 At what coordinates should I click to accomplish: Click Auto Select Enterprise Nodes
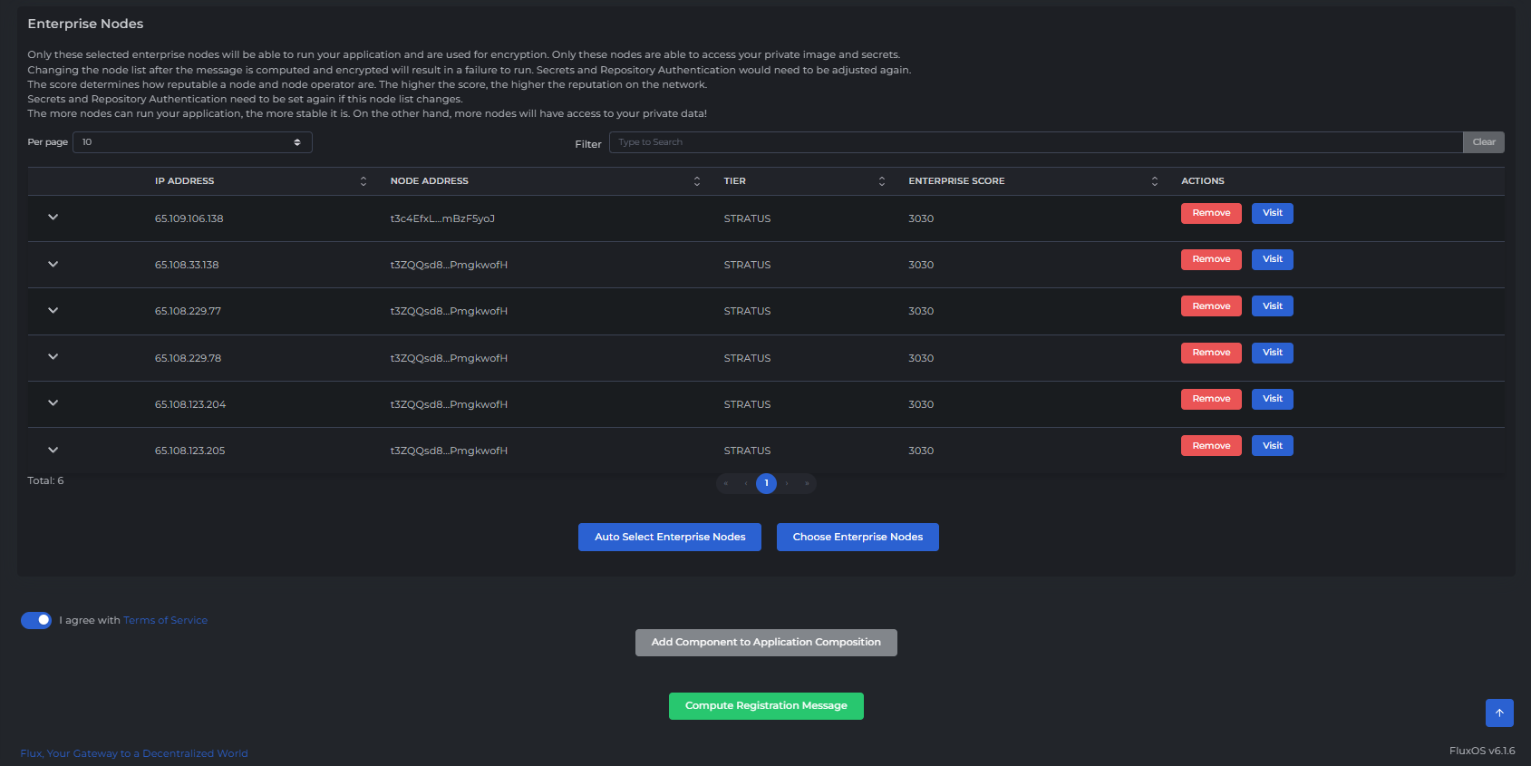670,537
